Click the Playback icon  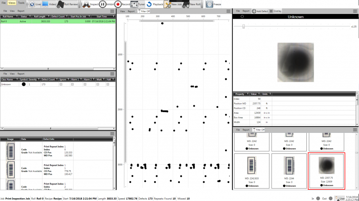tap(149, 4)
